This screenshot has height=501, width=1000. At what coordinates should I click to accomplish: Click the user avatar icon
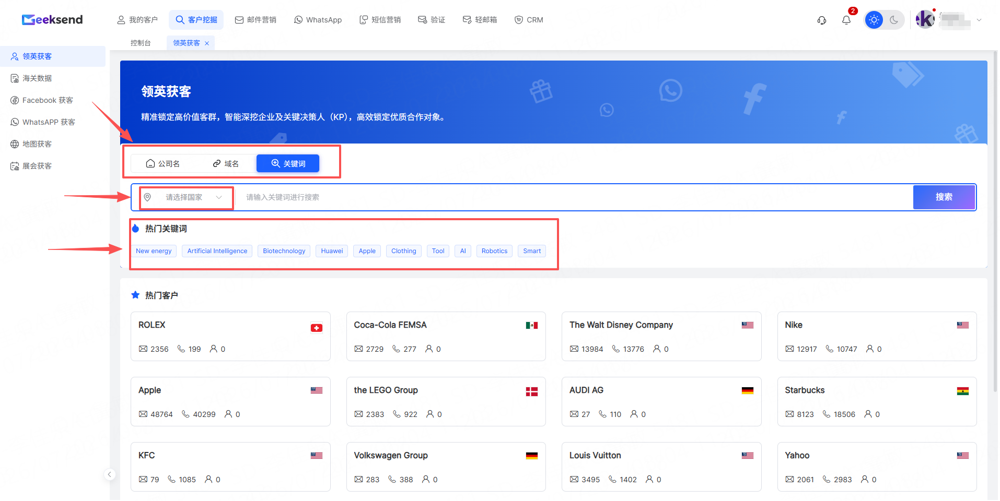[x=925, y=20]
